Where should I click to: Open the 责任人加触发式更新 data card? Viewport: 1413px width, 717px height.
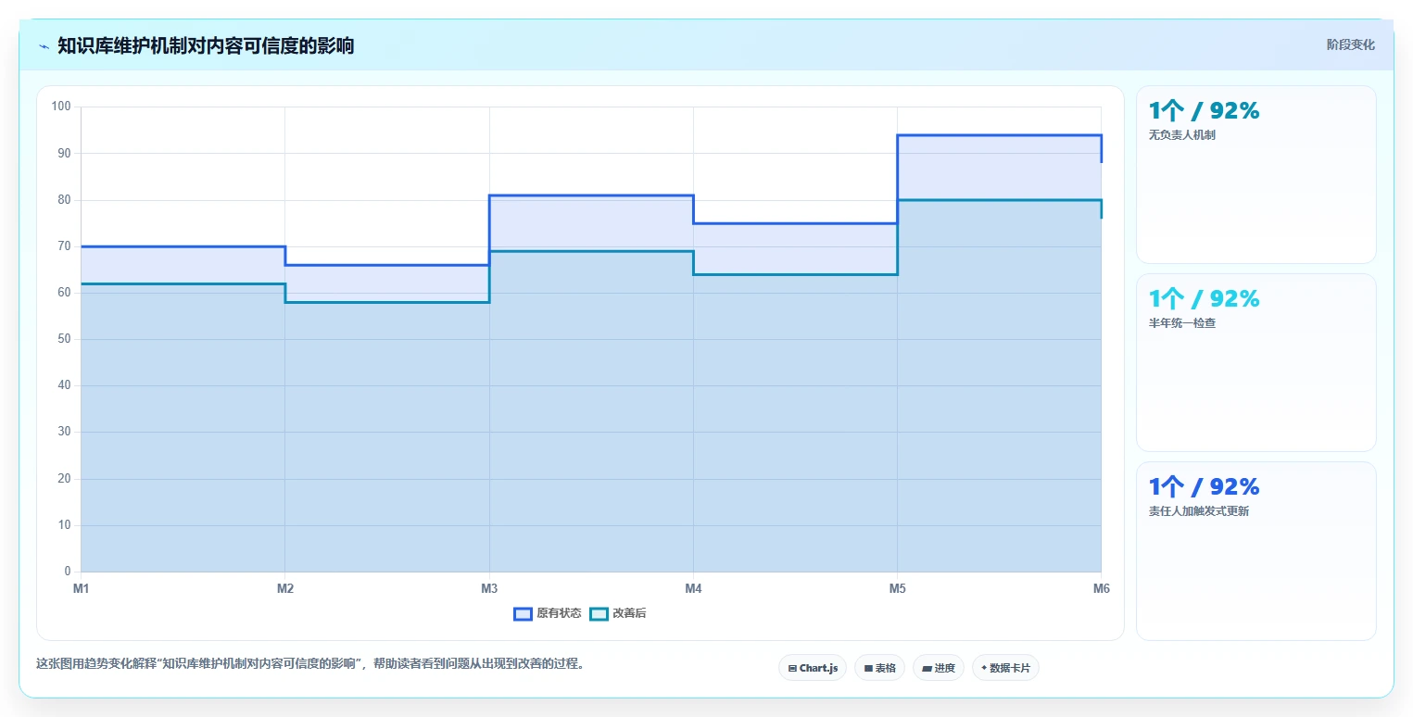[x=1255, y=550]
